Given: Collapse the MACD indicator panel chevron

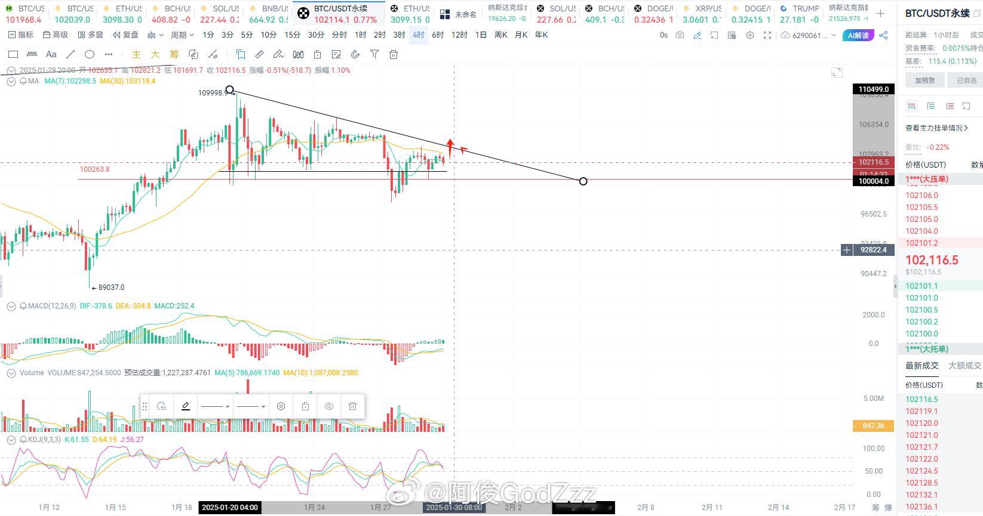Looking at the screenshot, I should tap(11, 306).
